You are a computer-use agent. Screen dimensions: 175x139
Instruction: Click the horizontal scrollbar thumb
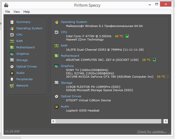(x=108, y=121)
